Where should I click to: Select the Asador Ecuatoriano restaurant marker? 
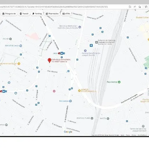click(x=79, y=91)
